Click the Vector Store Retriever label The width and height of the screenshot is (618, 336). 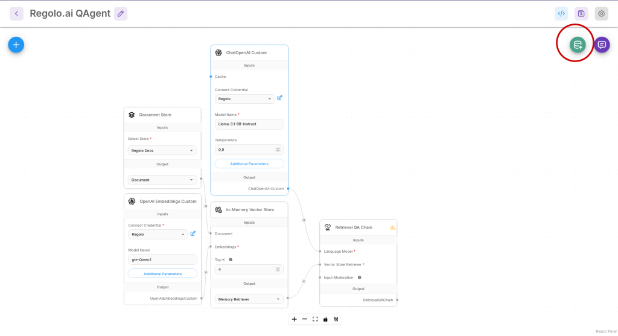pyautogui.click(x=343, y=265)
